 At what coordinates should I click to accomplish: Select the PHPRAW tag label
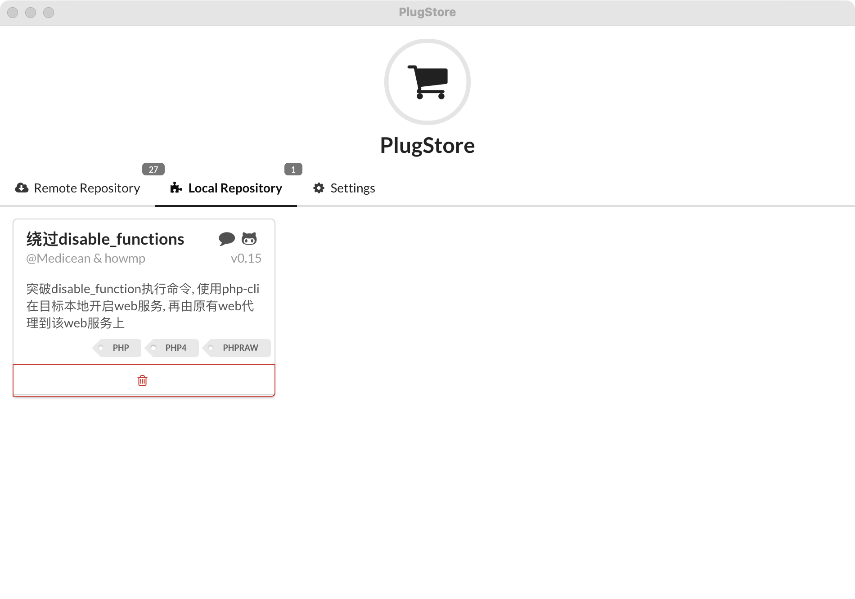[x=240, y=348]
